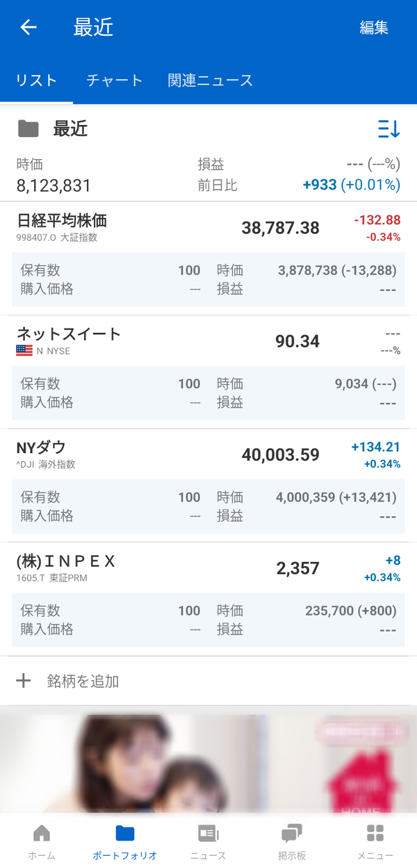Tap the 編集 button
Screen dimensions: 417x867
pos(374,28)
